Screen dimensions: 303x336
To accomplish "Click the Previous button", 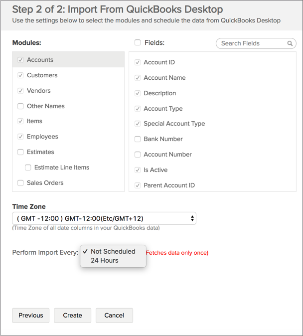I will [x=30, y=316].
